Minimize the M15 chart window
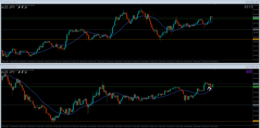 tap(247, 2)
